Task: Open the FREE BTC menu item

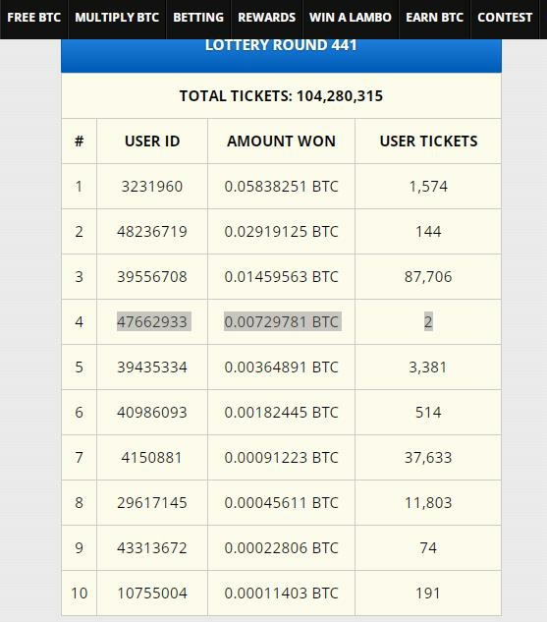Action: pyautogui.click(x=34, y=18)
